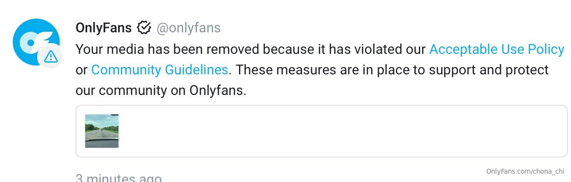Open the Community Guidelines link

tap(160, 69)
